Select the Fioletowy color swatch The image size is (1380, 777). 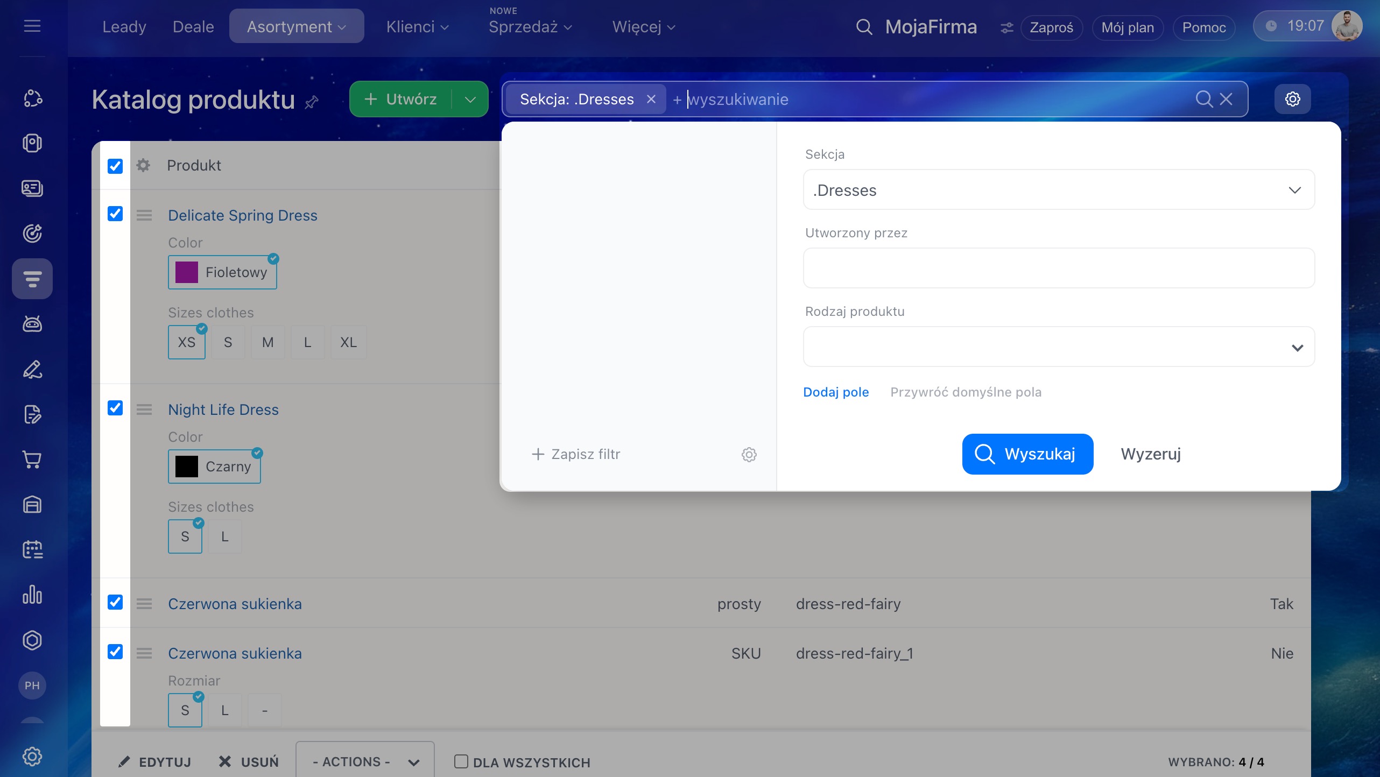click(222, 272)
